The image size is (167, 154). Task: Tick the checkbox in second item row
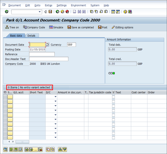(113, 101)
